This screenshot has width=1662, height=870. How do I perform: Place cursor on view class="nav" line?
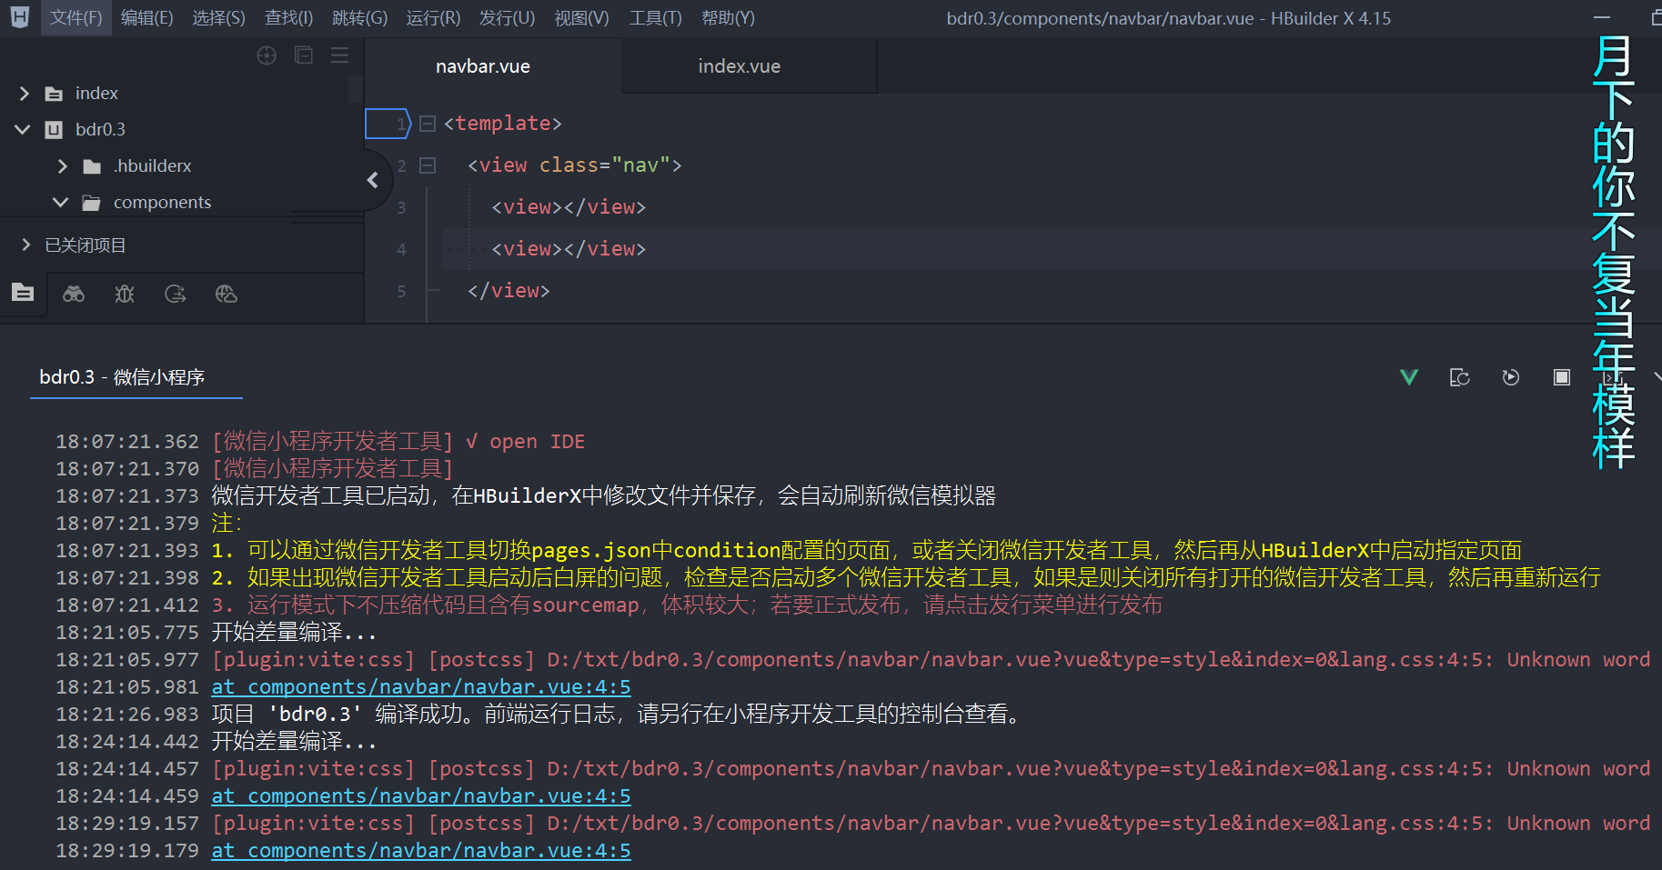click(574, 165)
